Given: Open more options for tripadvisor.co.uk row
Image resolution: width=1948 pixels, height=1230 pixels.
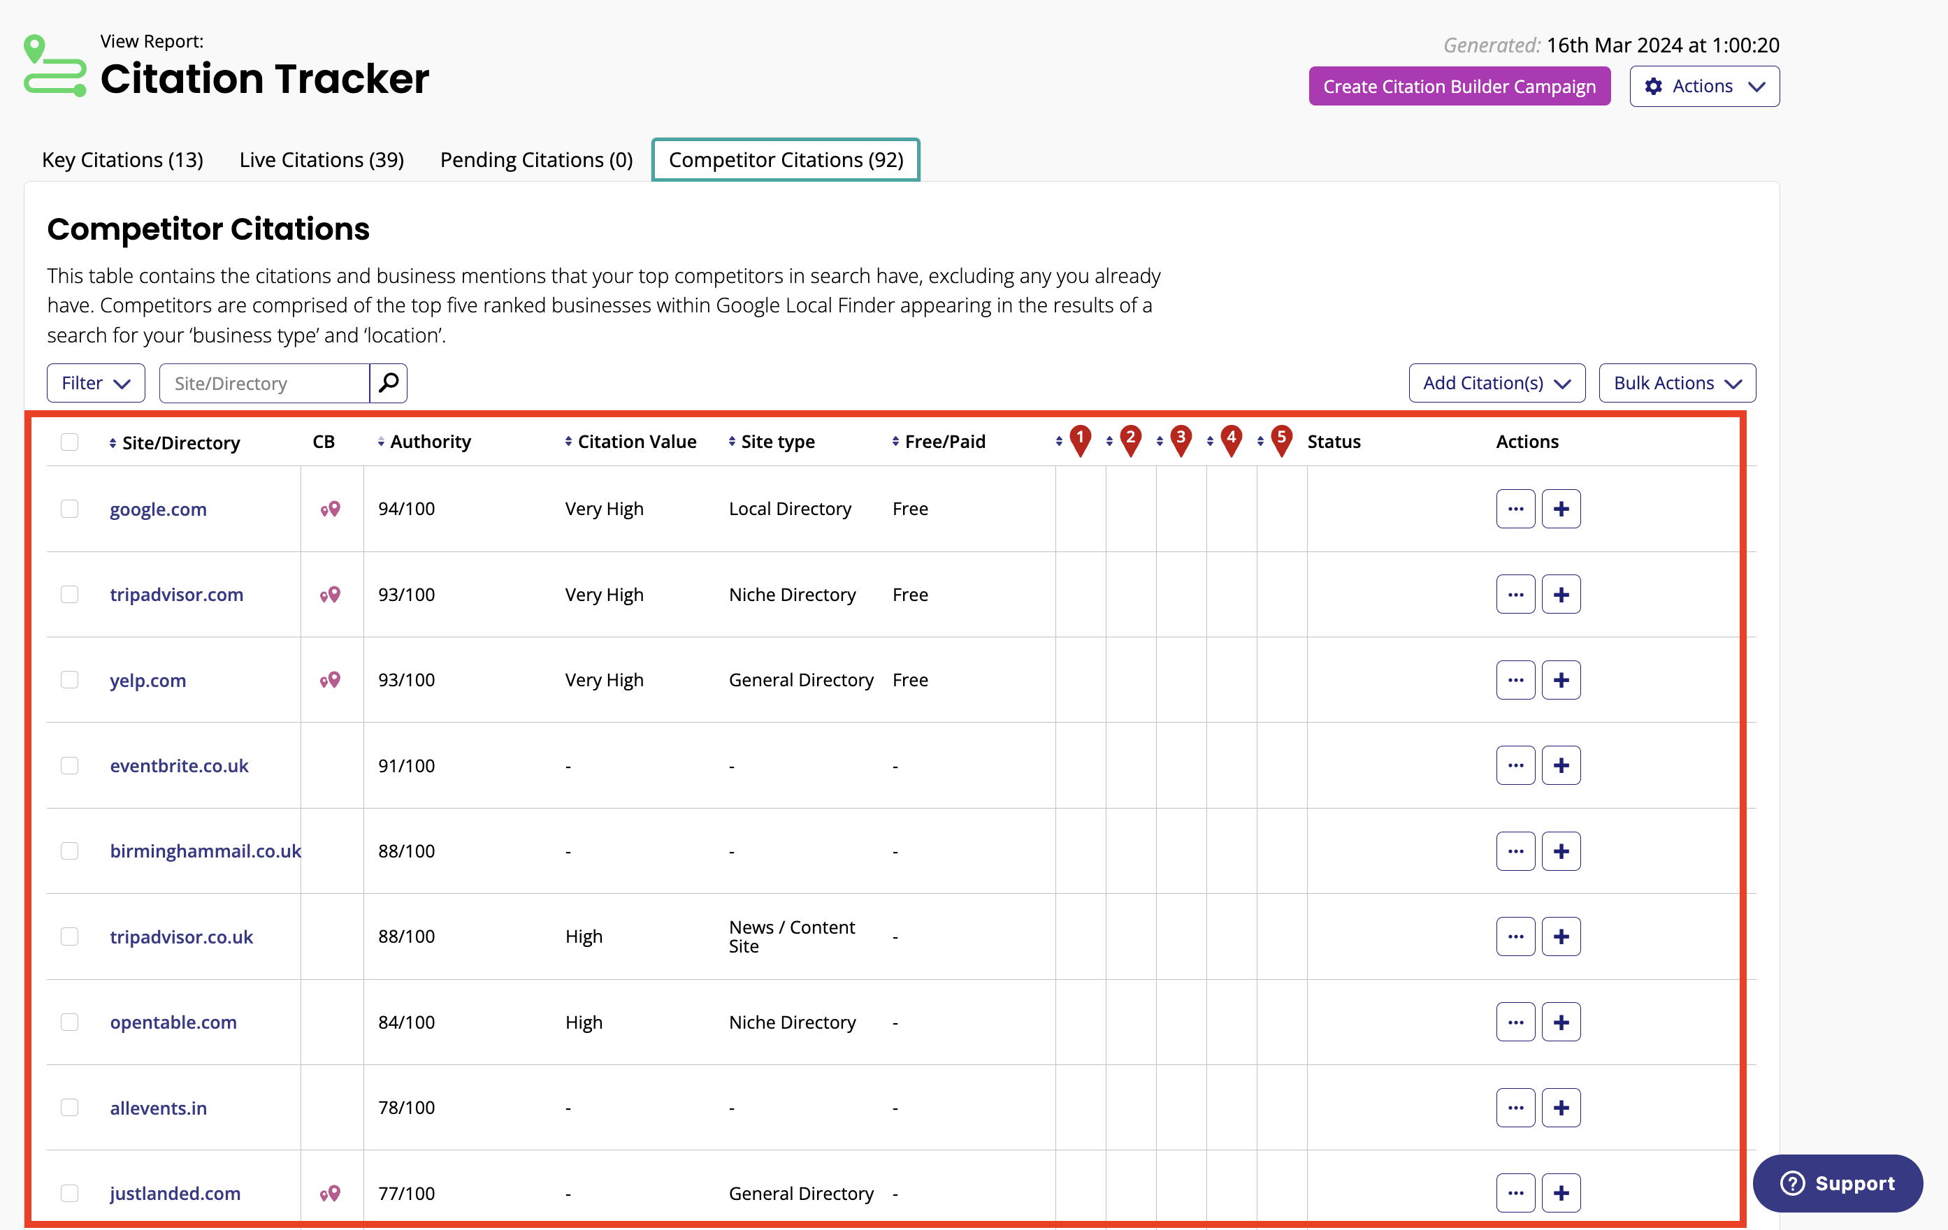Looking at the screenshot, I should coord(1515,936).
